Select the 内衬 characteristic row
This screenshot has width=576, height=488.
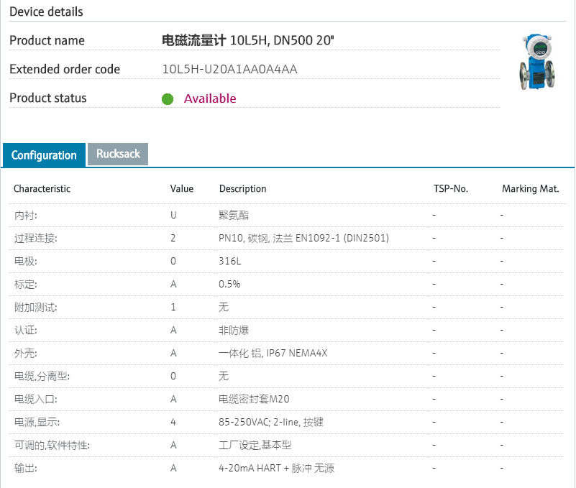pyautogui.click(x=26, y=215)
